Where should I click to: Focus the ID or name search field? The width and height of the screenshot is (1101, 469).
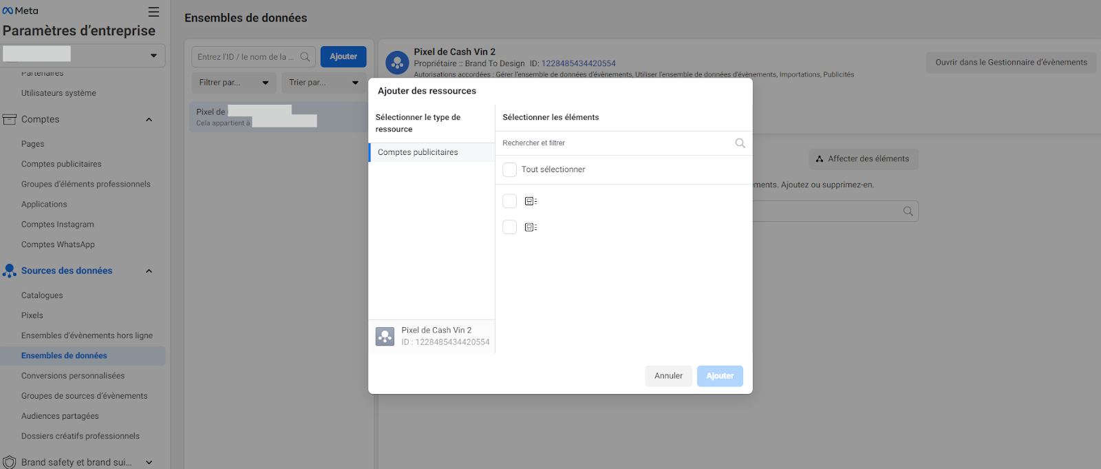(x=253, y=56)
